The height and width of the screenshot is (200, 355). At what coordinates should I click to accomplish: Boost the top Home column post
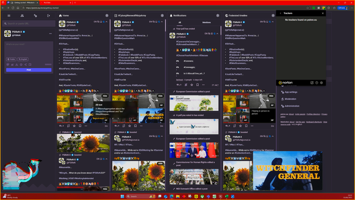[68, 126]
